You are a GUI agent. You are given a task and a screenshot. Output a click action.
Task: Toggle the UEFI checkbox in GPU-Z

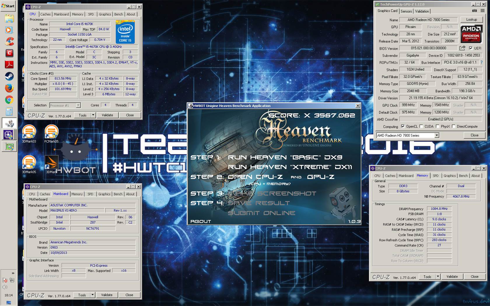tap(470, 48)
